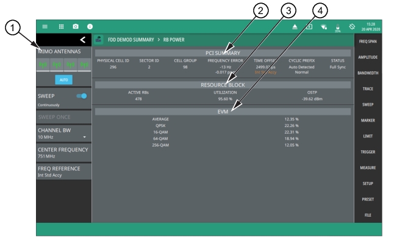Click the RB POWER breadcrumb
The height and width of the screenshot is (243, 397).
click(174, 40)
